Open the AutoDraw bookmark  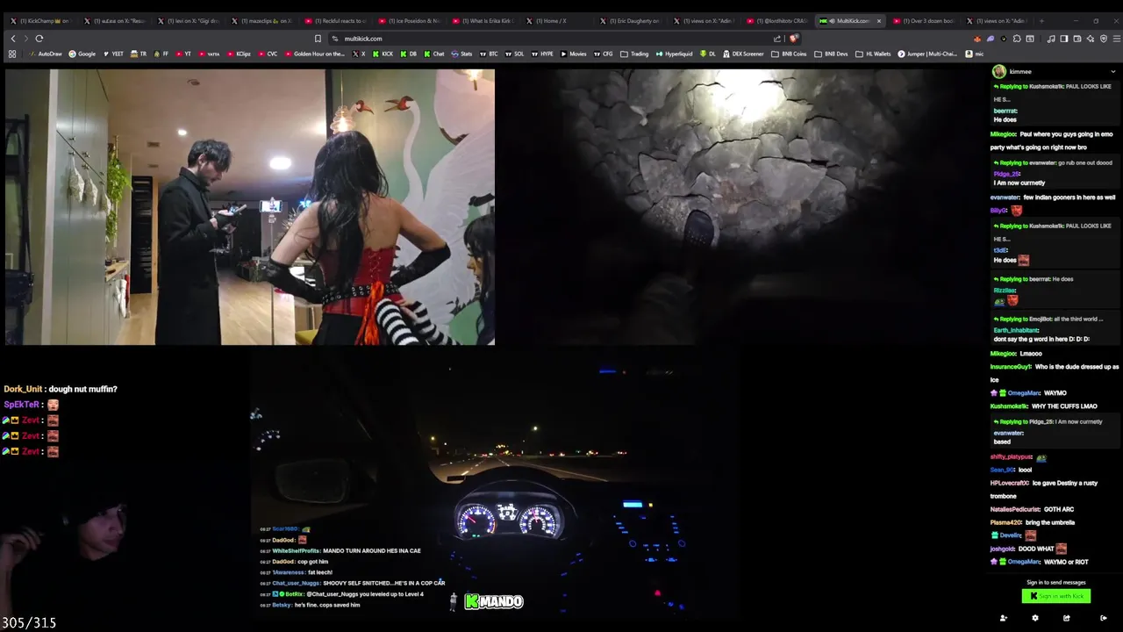[x=45, y=54]
